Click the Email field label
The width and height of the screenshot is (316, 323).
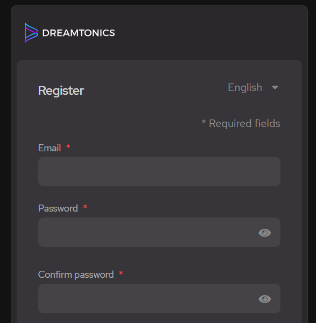pyautogui.click(x=50, y=148)
